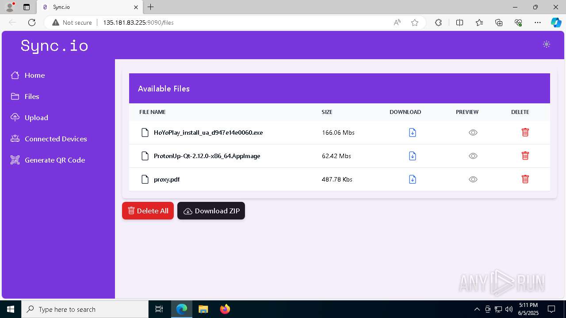Open Read aloud in address bar
The image size is (566, 318).
coord(397,23)
